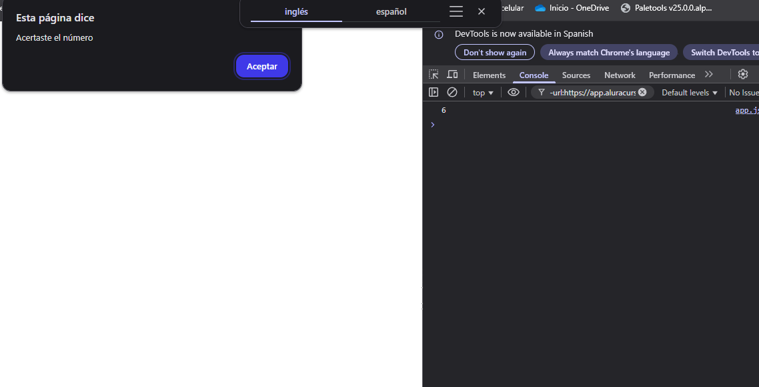The width and height of the screenshot is (759, 387).
Task: Open the translate popup hamburger menu
Action: click(x=456, y=11)
